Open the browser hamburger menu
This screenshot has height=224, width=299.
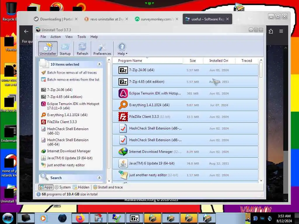click(281, 31)
